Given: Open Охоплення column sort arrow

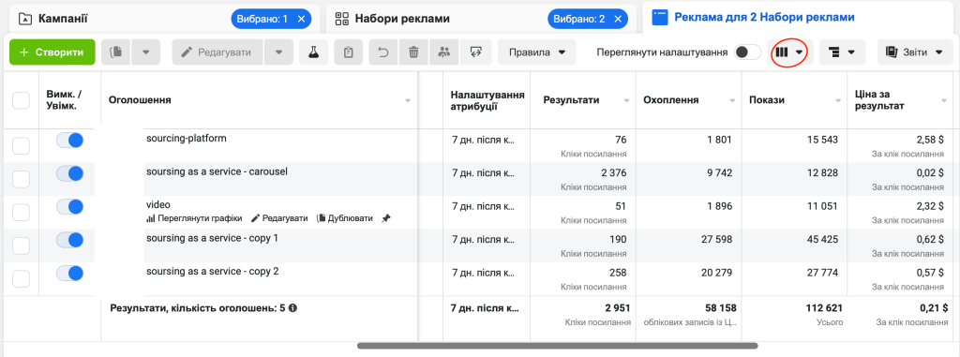Looking at the screenshot, I should [732, 100].
